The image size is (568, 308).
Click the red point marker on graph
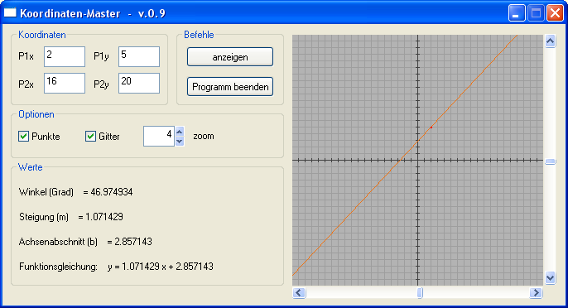(x=431, y=128)
